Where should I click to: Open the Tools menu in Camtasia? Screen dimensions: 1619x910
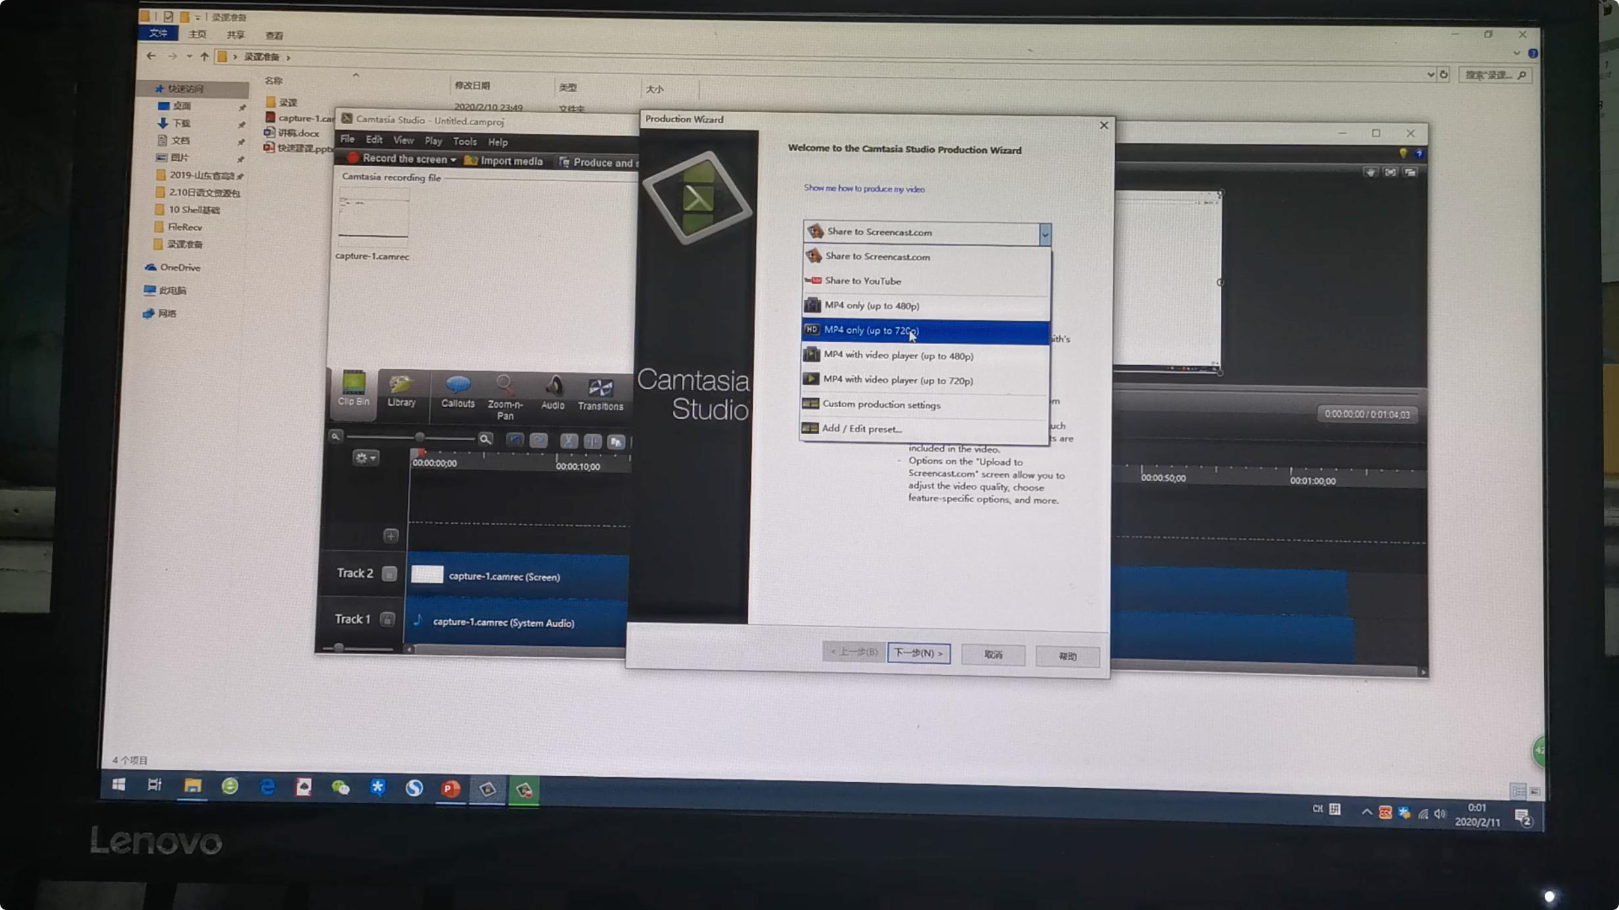point(464,141)
